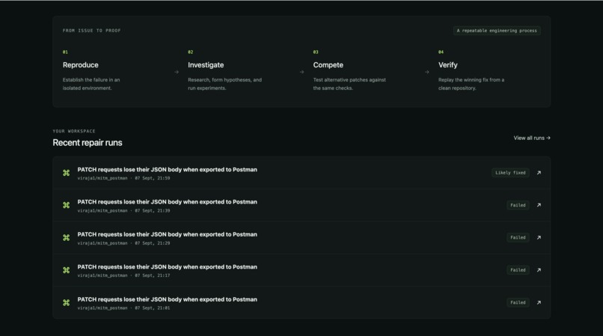The height and width of the screenshot is (336, 603).
Task: Select the Compete step heading
Action: coord(328,65)
